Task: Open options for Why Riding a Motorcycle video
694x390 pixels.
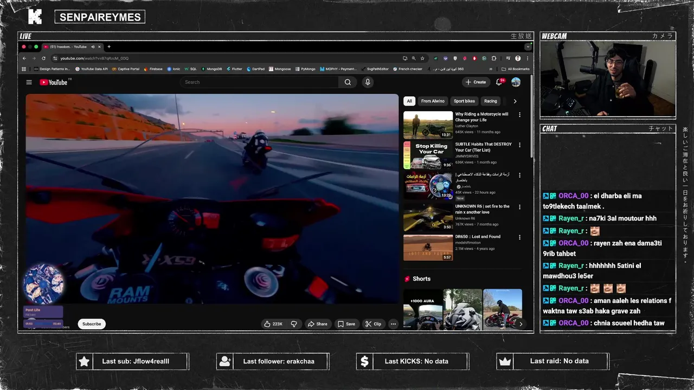Action: coord(519,115)
